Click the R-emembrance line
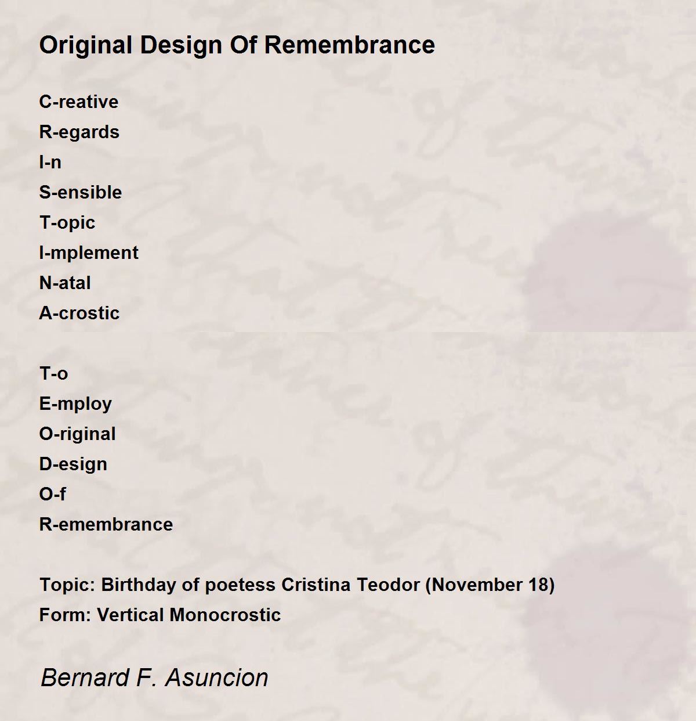The height and width of the screenshot is (721, 696). [x=106, y=524]
